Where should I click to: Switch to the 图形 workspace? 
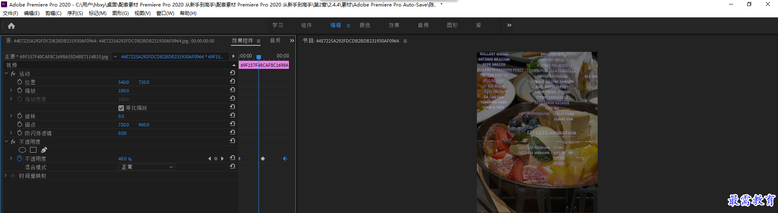(453, 25)
